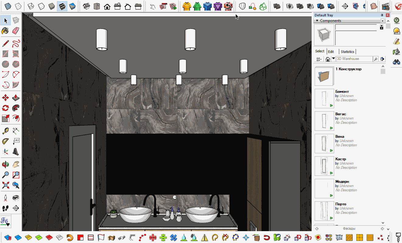Choose the Tape Measure tool
Image resolution: width=402 pixels, height=243 pixels.
point(5,131)
